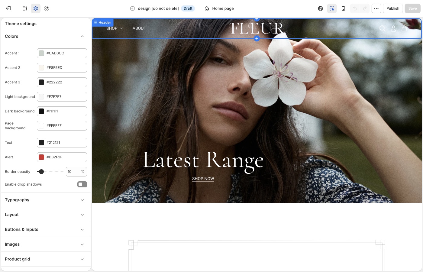Click the storefront account icon
The height and width of the screenshot is (272, 423).
tap(393, 28)
